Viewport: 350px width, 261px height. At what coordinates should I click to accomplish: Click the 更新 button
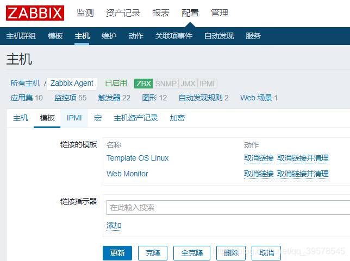[x=117, y=253]
